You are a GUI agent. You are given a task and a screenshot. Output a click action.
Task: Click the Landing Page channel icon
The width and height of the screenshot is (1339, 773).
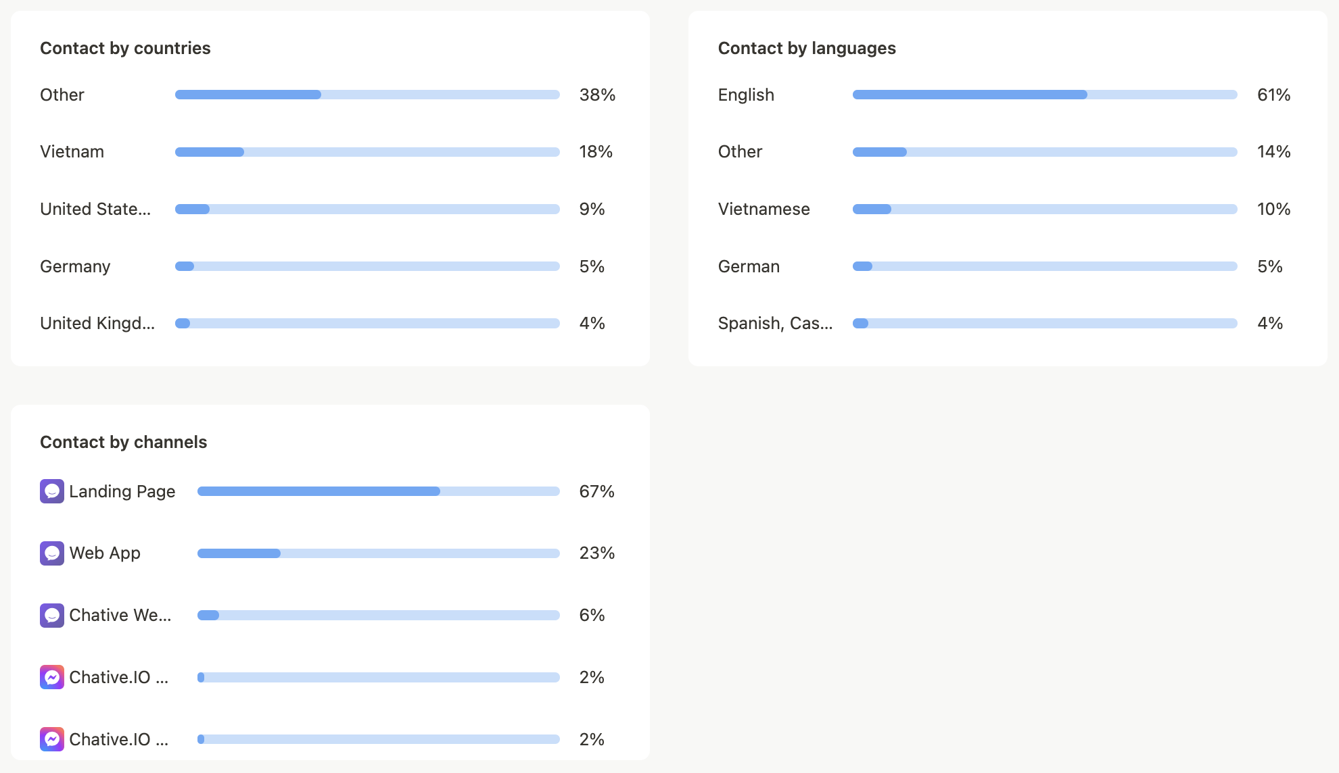tap(52, 491)
